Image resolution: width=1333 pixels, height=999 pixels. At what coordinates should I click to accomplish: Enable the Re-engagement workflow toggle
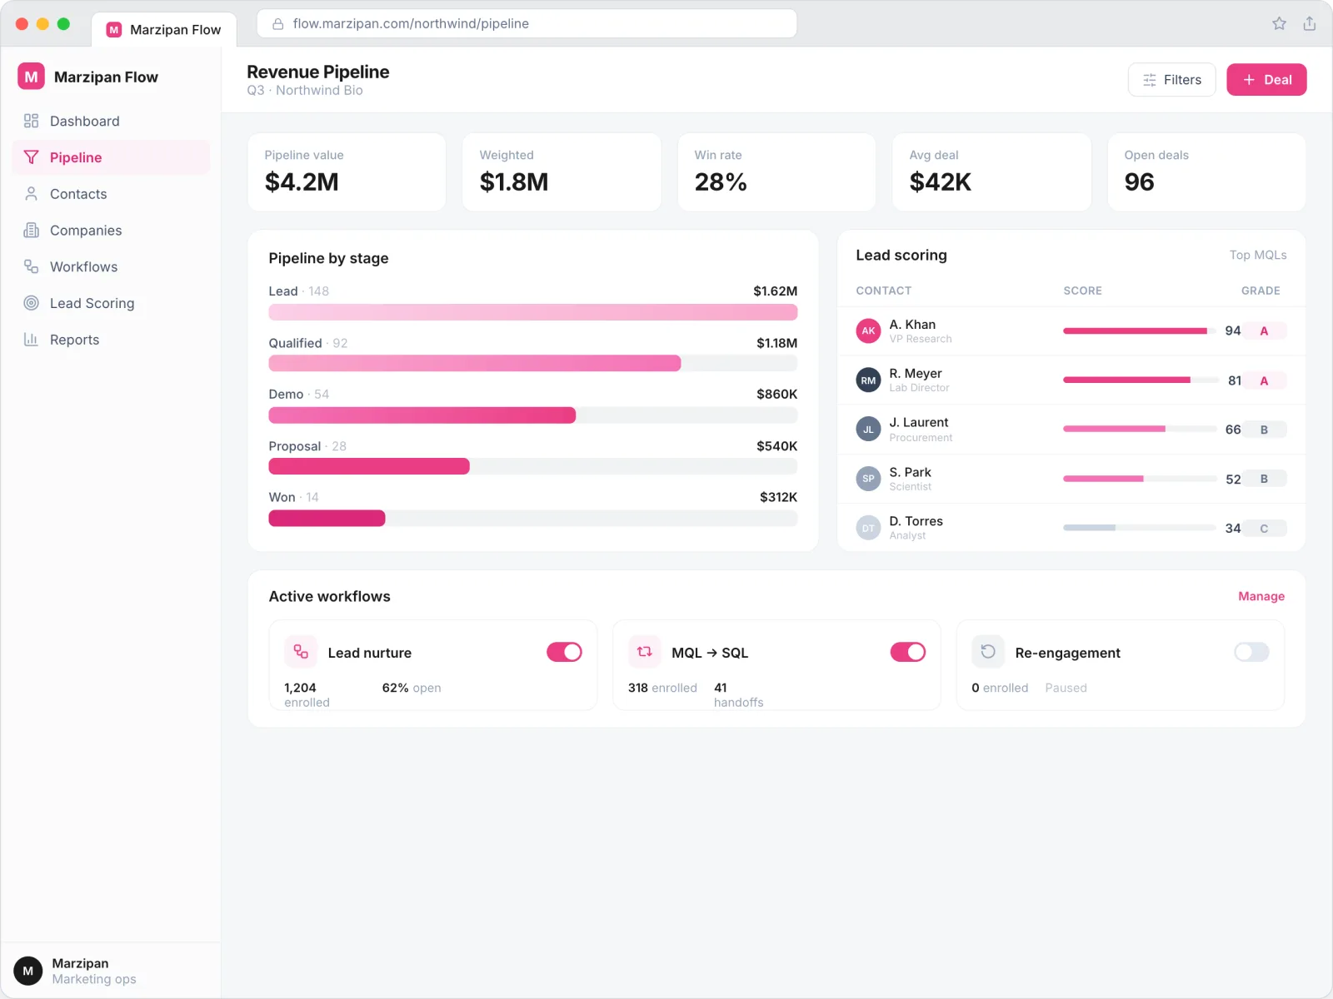[x=1251, y=652]
